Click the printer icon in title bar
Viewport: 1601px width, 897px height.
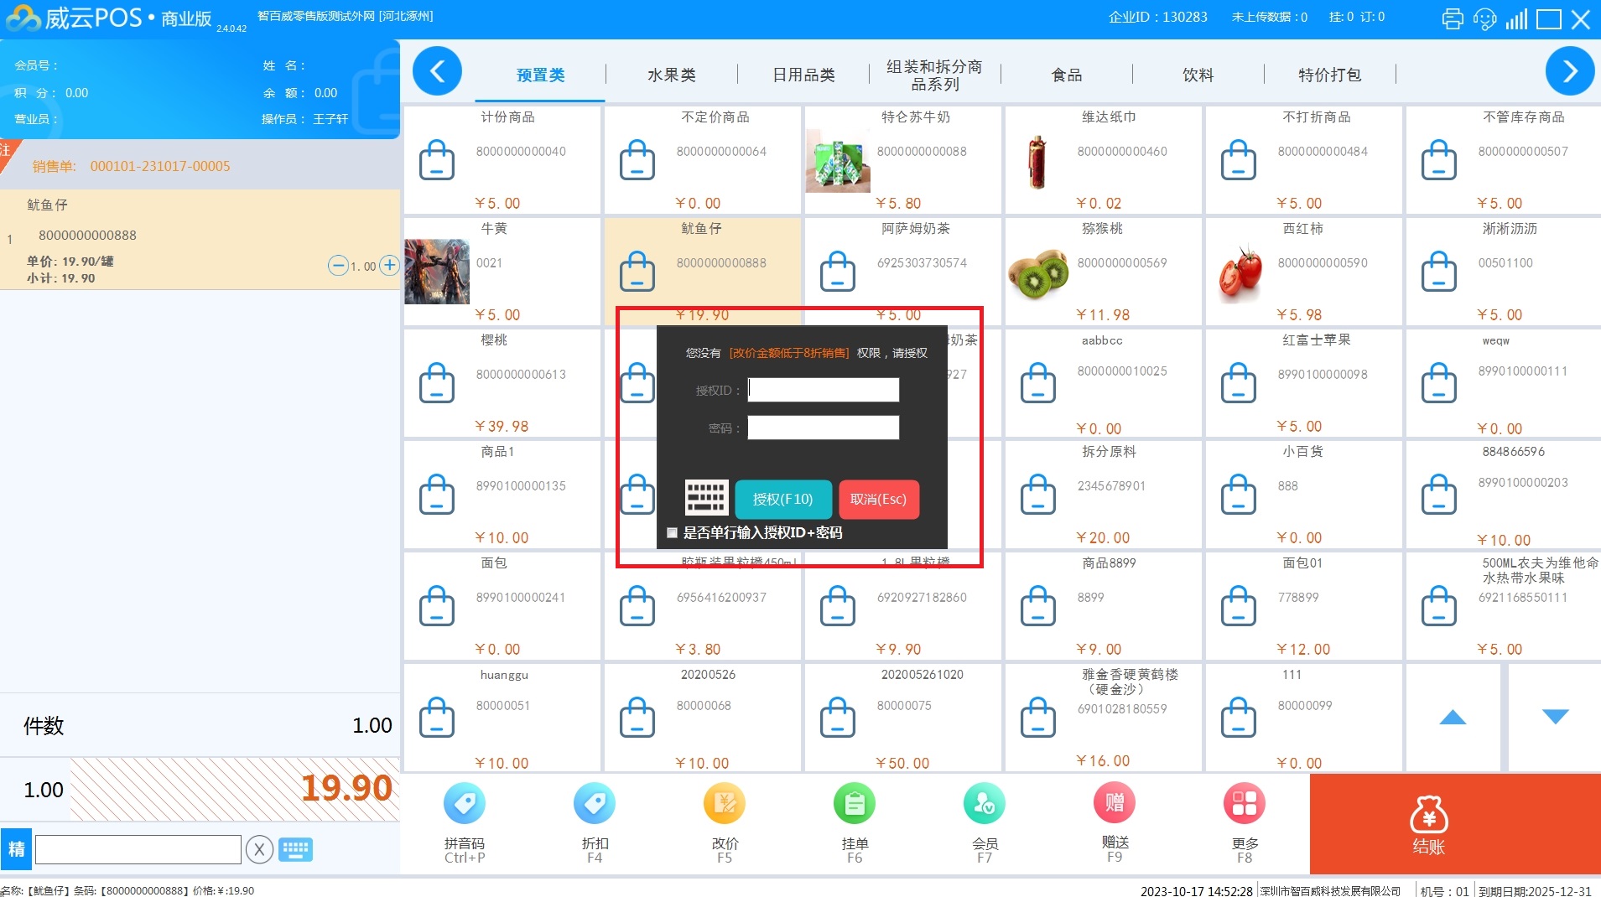[x=1453, y=18]
